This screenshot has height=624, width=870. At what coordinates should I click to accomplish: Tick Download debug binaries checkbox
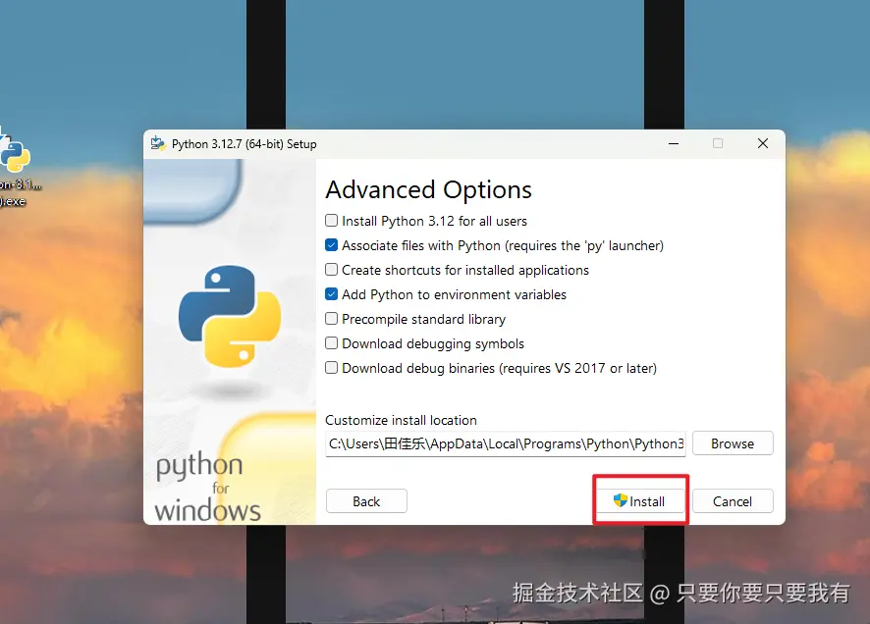click(331, 367)
